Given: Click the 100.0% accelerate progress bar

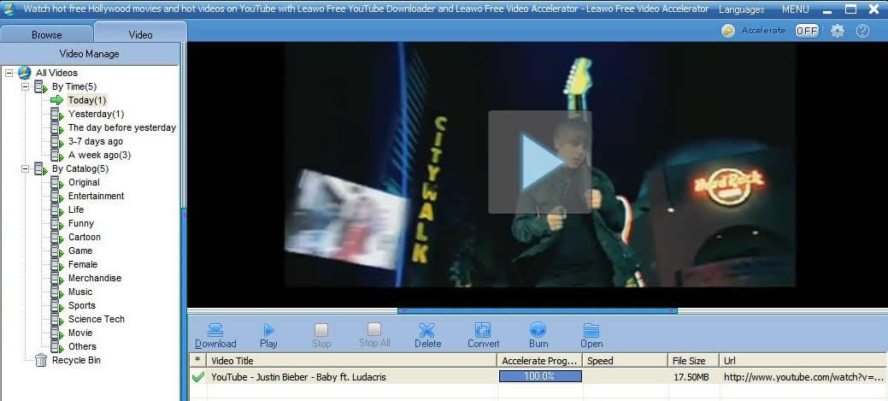Looking at the screenshot, I should 540,376.
